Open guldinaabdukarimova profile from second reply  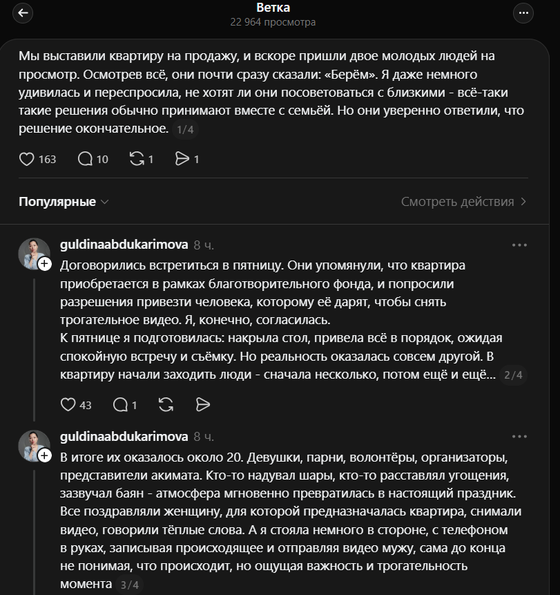point(124,437)
